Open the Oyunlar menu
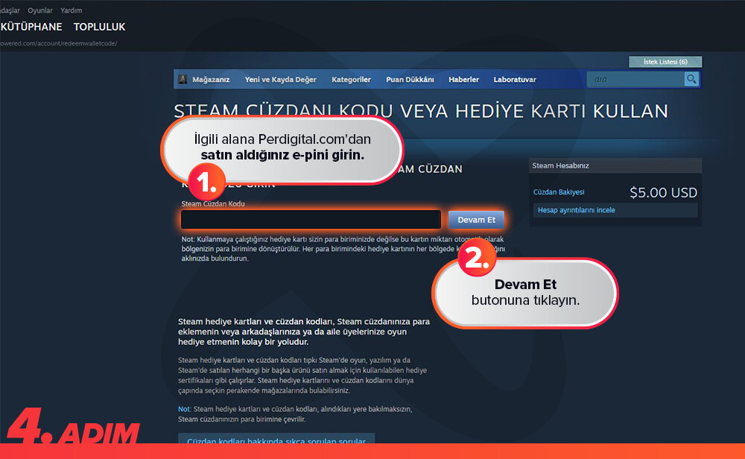The image size is (745, 459). [x=40, y=10]
